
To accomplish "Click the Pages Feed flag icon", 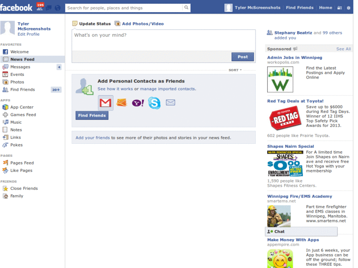I will (5, 163).
